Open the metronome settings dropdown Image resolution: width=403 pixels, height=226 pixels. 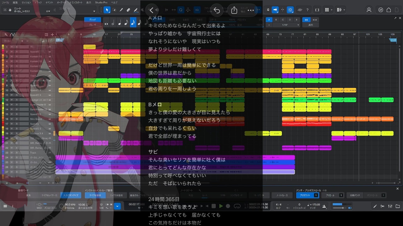click(325, 206)
